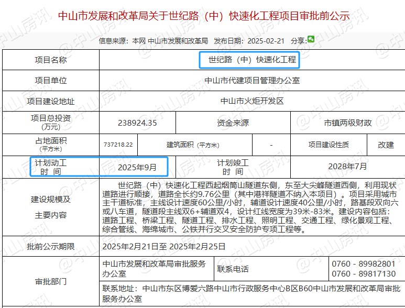Click the 分享 share label
The height and width of the screenshot is (308, 405).
tap(299, 41)
